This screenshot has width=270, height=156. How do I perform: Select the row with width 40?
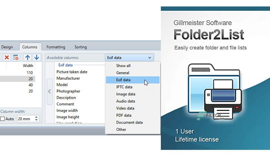click(x=17, y=85)
